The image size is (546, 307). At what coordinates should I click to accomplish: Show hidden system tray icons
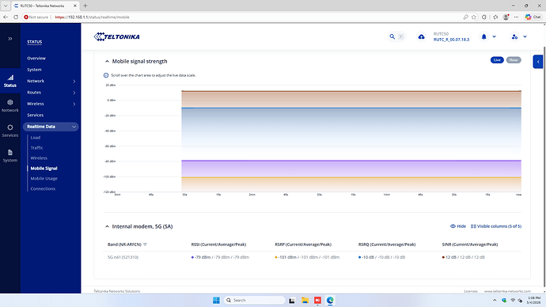pyautogui.click(x=495, y=300)
